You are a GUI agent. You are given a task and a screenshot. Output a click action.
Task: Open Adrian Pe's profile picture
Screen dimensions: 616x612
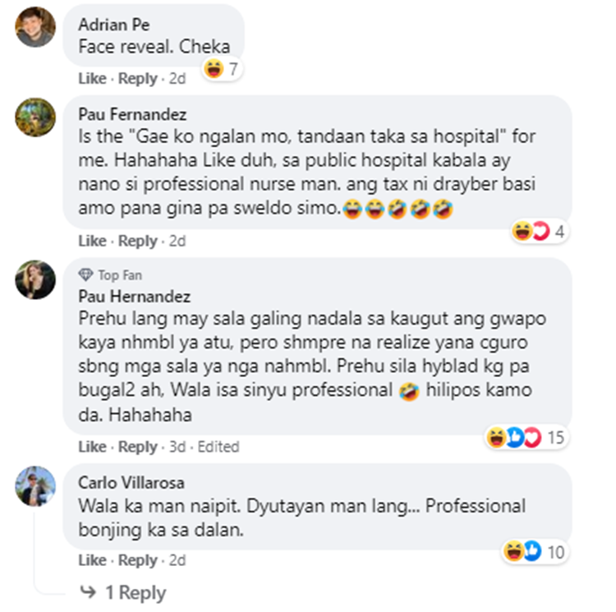click(x=35, y=27)
